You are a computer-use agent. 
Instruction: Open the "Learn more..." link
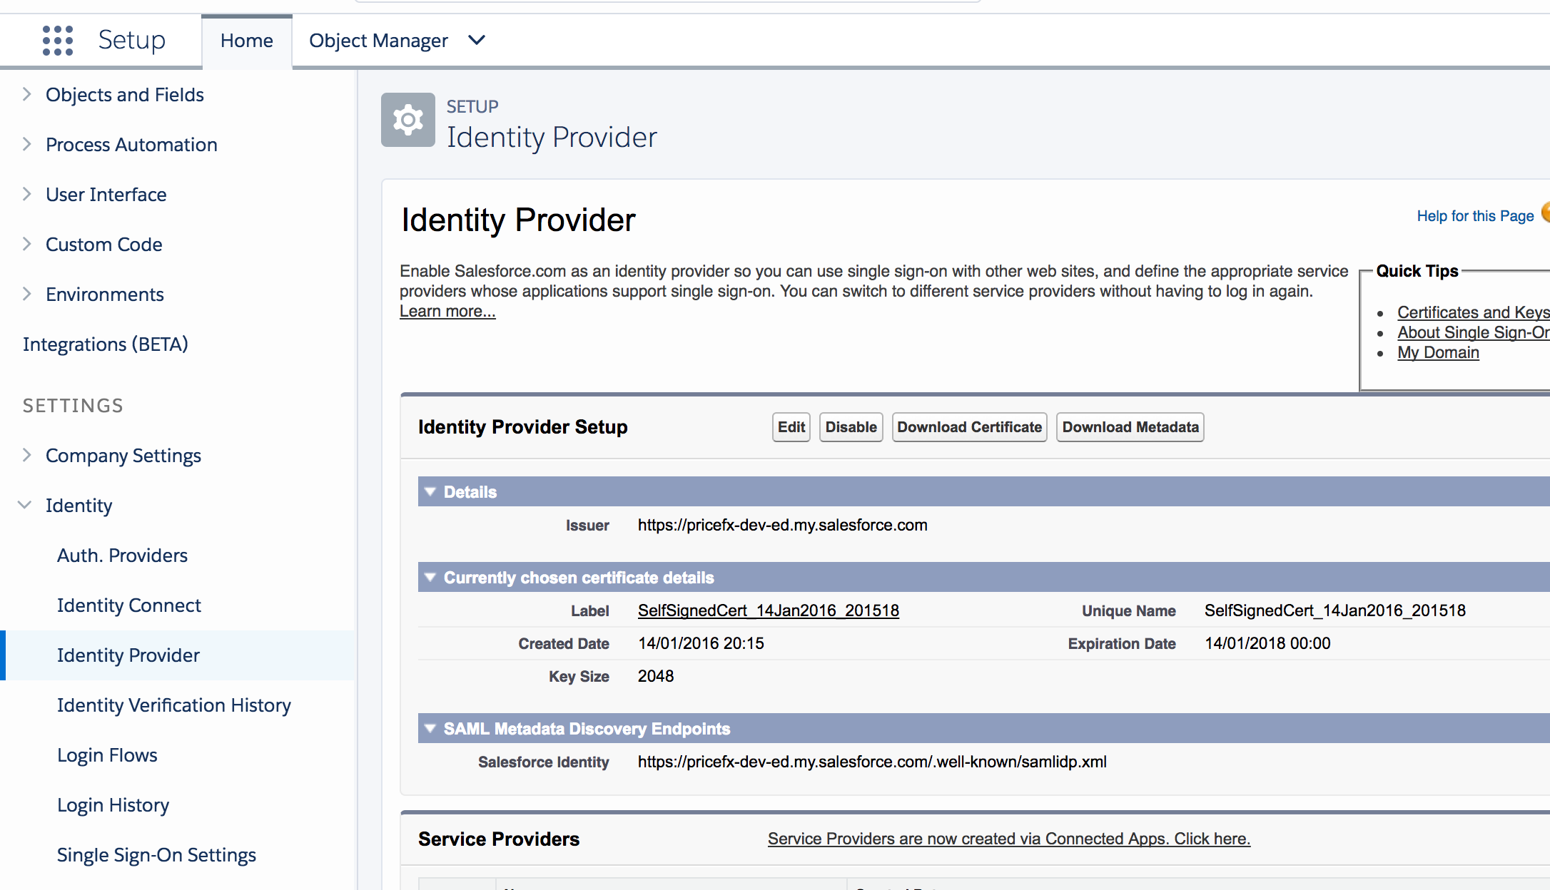tap(447, 310)
